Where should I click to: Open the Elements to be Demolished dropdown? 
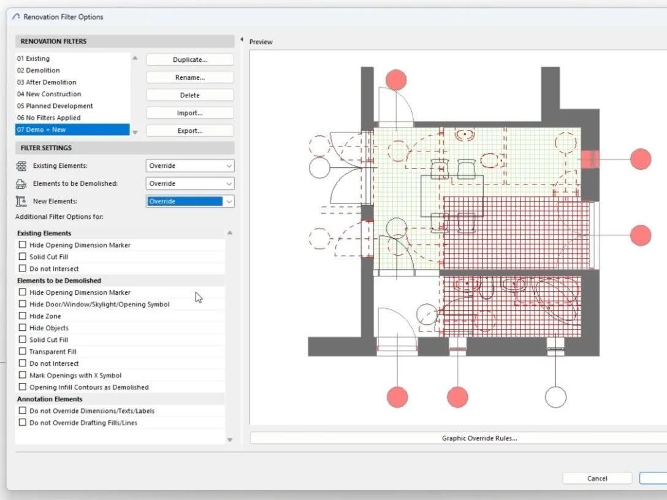(x=190, y=184)
